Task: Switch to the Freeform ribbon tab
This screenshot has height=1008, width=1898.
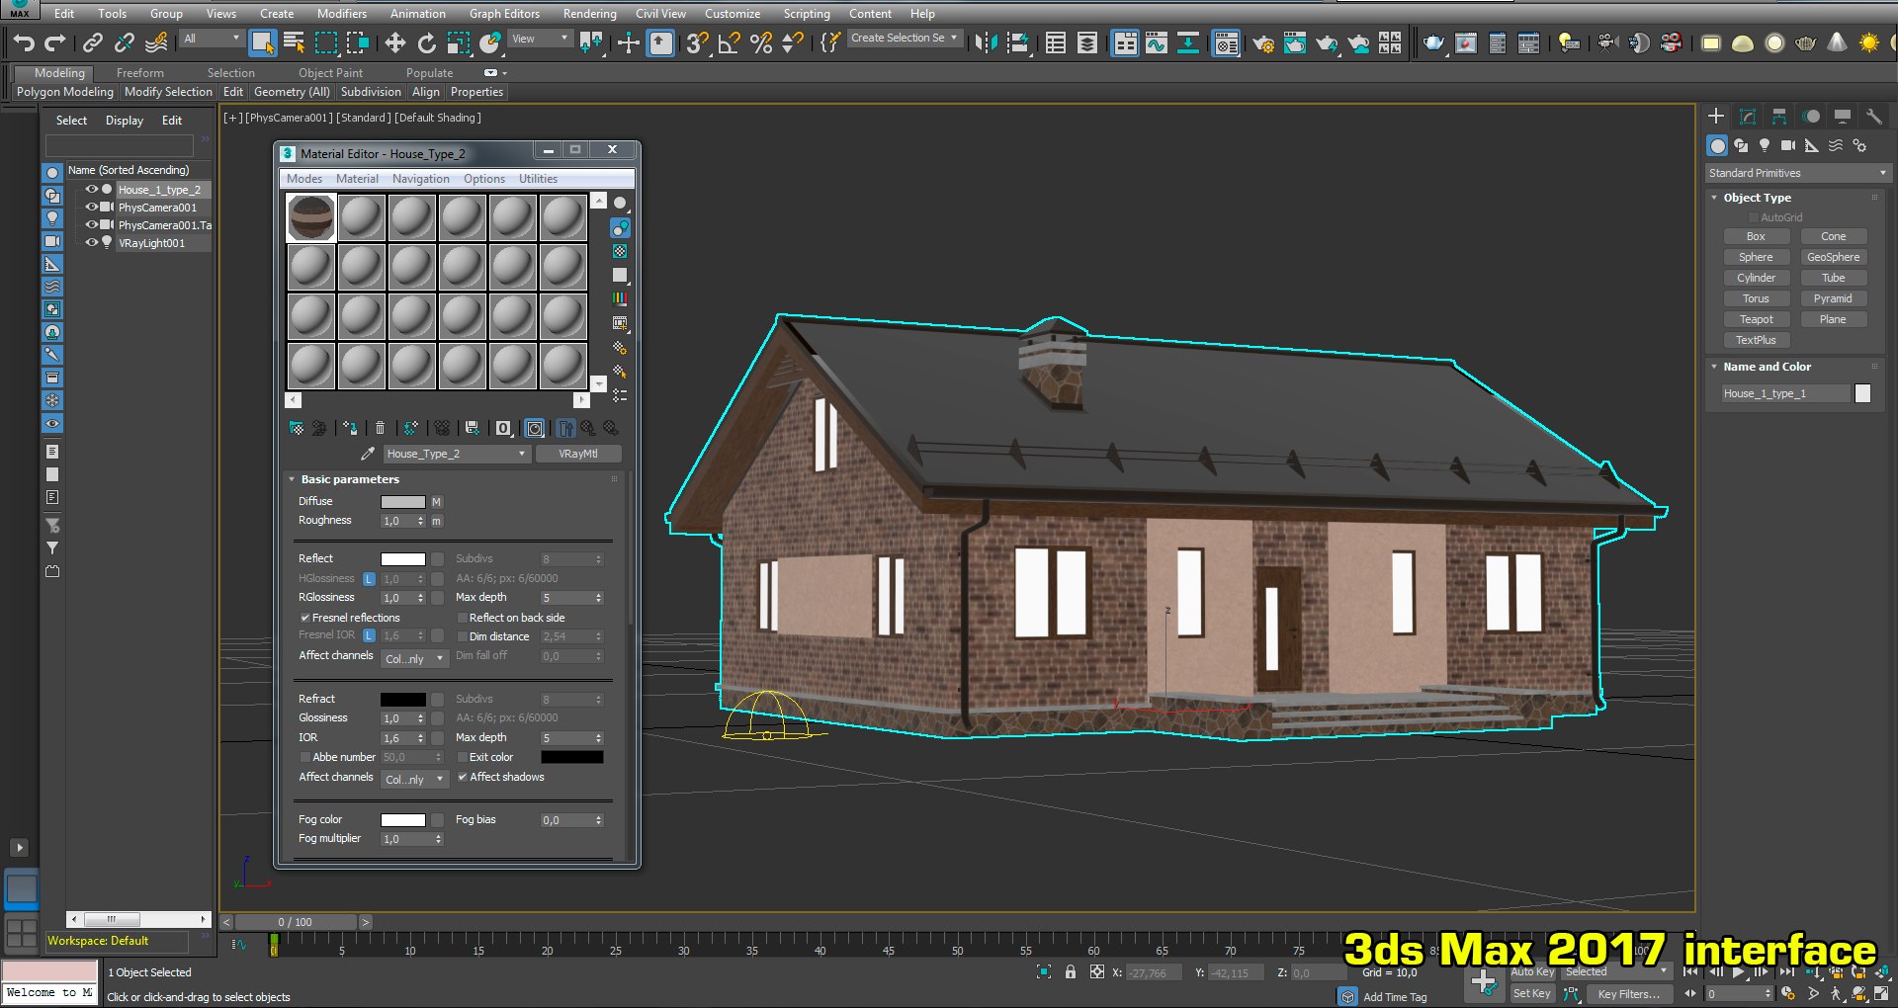Action: click(x=139, y=73)
